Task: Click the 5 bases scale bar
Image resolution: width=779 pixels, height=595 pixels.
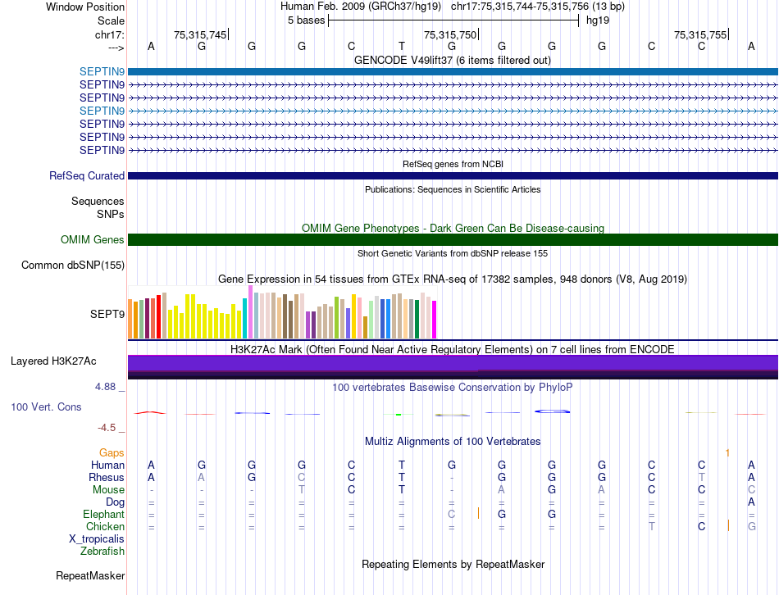Action: [453, 20]
